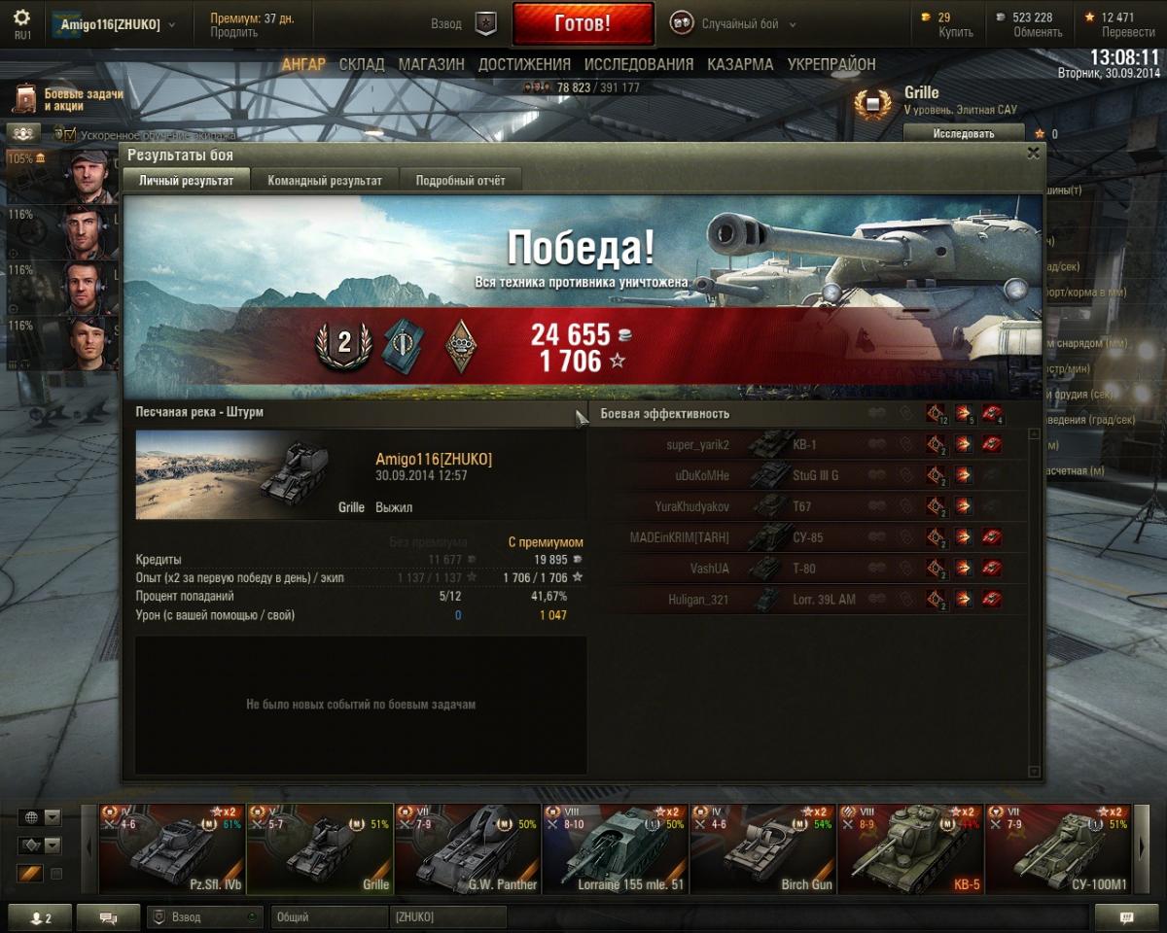Screen dimensions: 1167x933
Task: Toggle the orange favorites tank filter
Action: 30,874
